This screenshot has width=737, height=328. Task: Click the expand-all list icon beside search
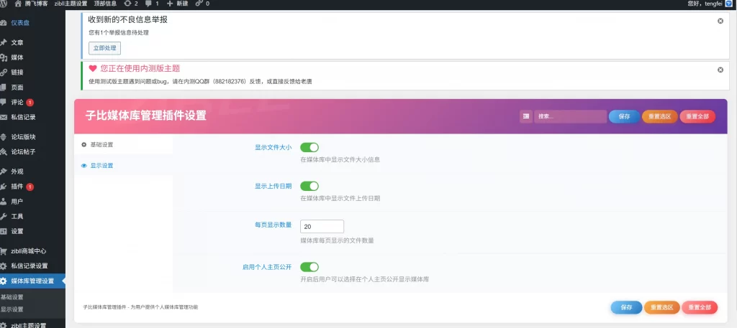(526, 117)
